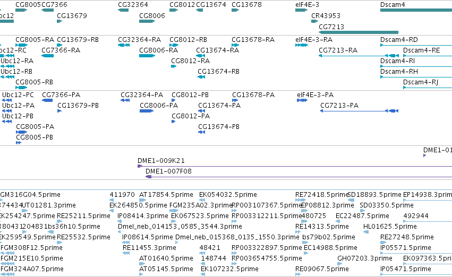Select the CG13674-PA protein label
Viewport: 452px width, 277px height.
click(219, 106)
